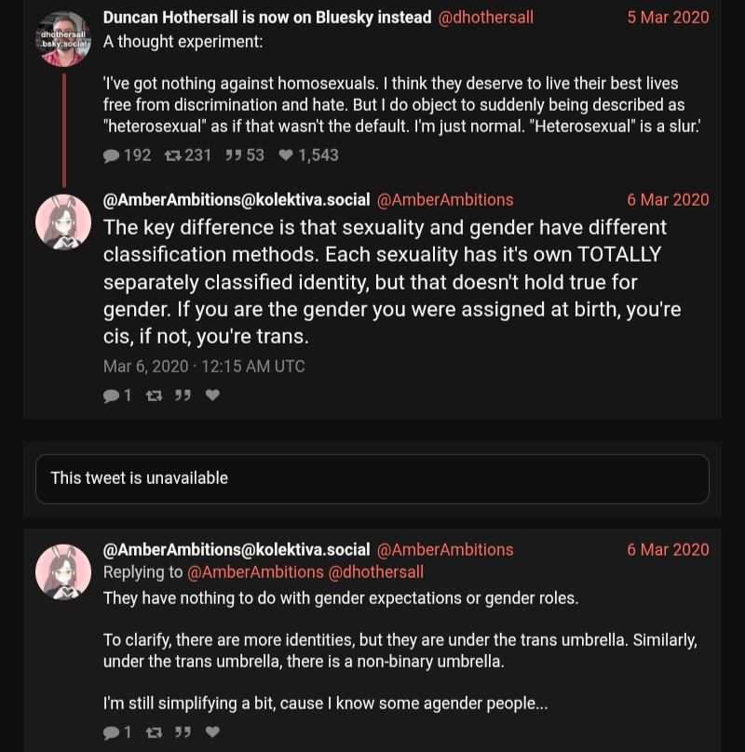Click the @dhothersall mention in Replying to line

point(376,572)
